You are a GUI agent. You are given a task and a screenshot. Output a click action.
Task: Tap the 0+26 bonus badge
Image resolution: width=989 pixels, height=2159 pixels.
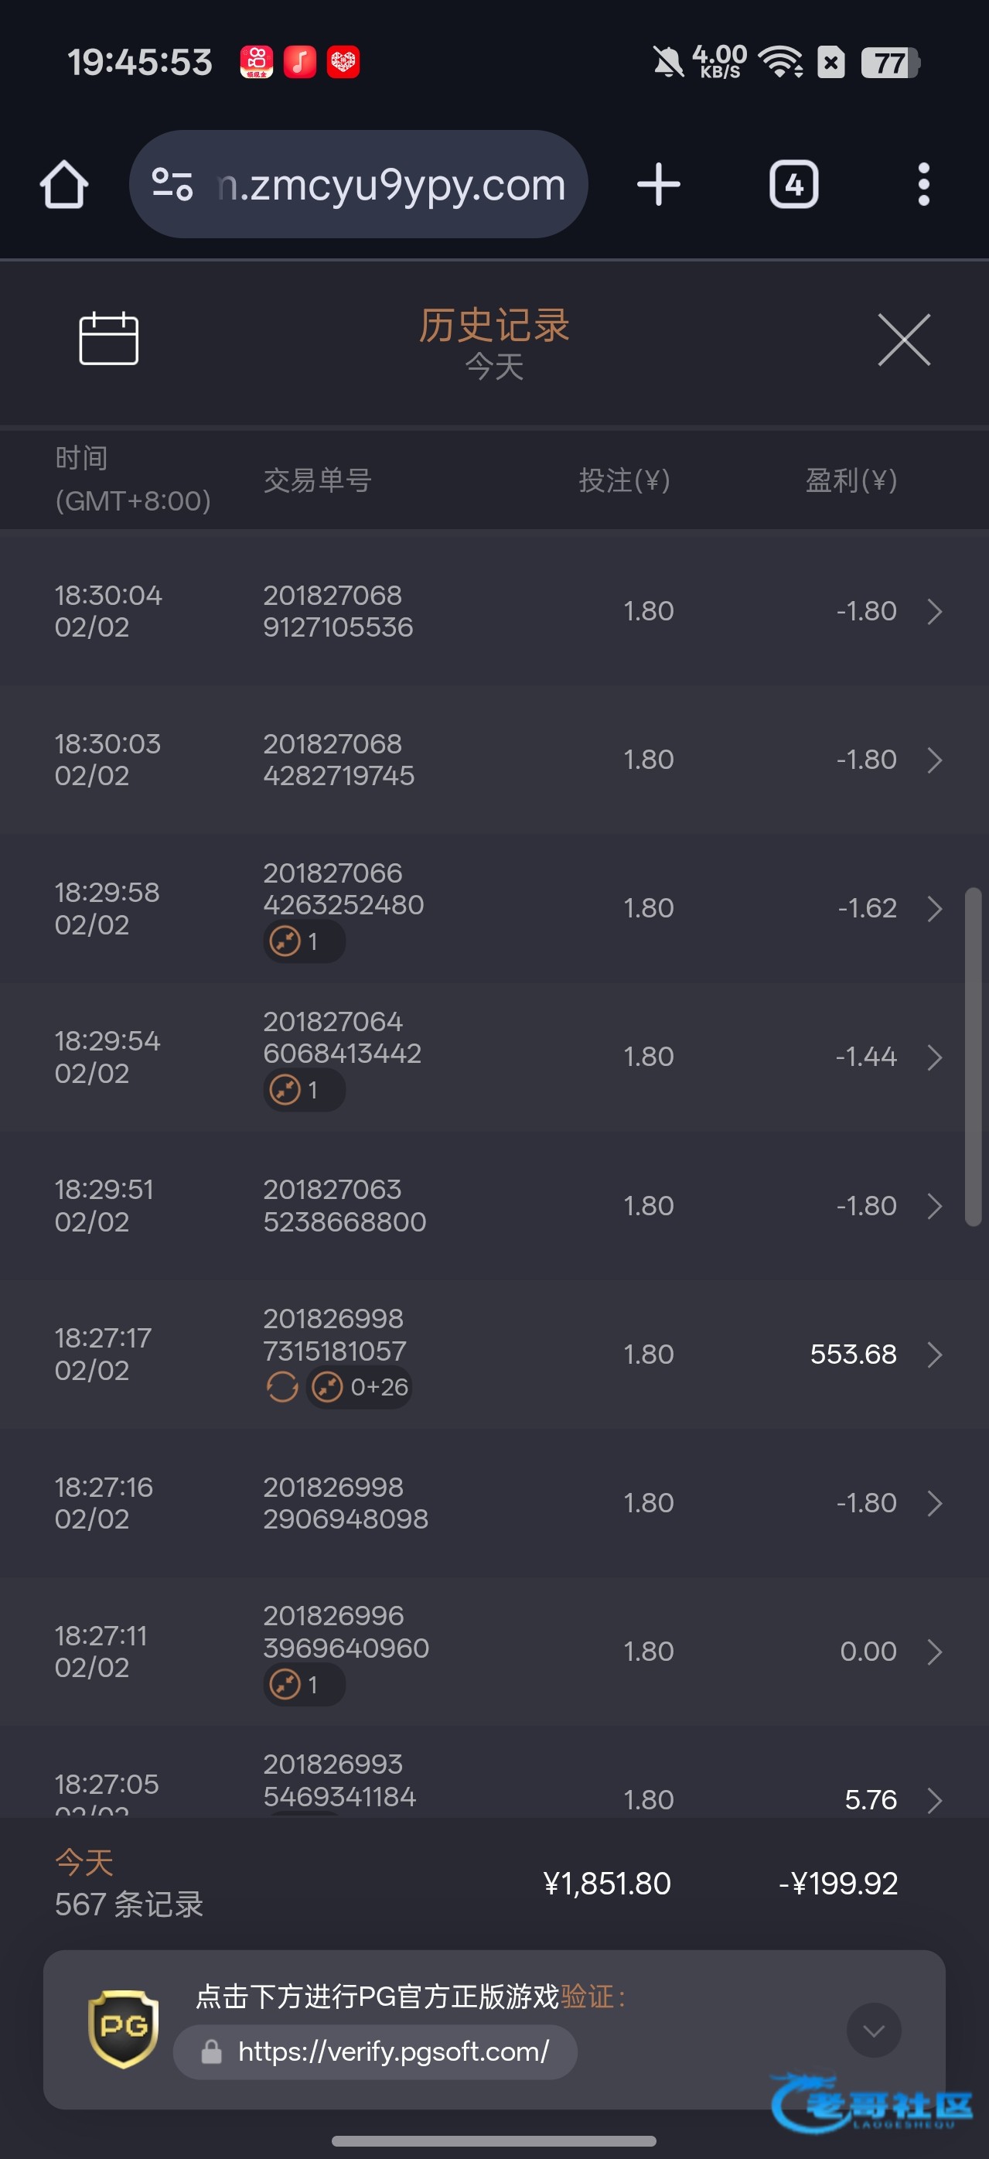tap(360, 1387)
